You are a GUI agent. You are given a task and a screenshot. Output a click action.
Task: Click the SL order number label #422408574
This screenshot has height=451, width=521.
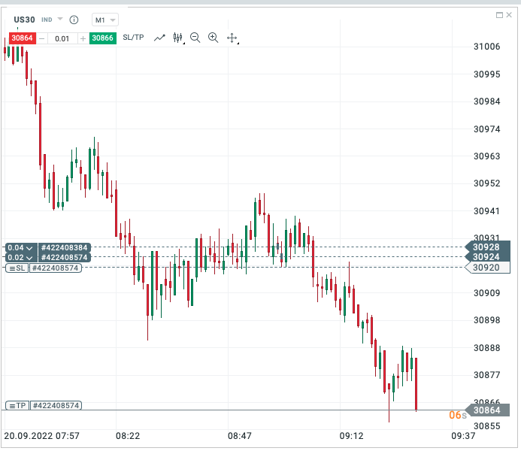pyautogui.click(x=56, y=268)
